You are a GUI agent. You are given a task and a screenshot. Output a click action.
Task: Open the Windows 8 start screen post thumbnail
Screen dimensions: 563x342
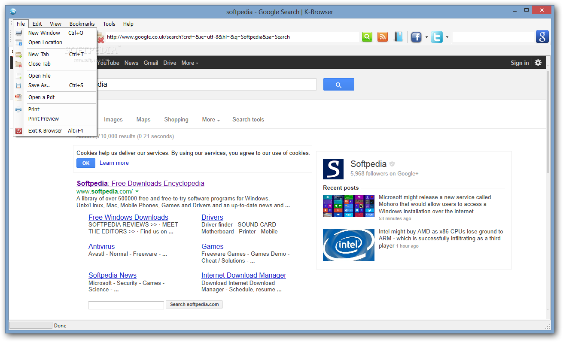click(349, 206)
